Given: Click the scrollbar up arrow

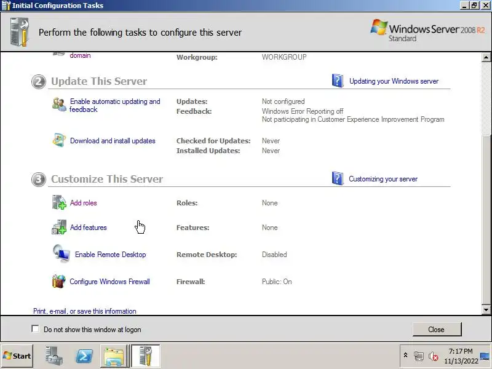Looking at the screenshot, I should click(x=486, y=57).
